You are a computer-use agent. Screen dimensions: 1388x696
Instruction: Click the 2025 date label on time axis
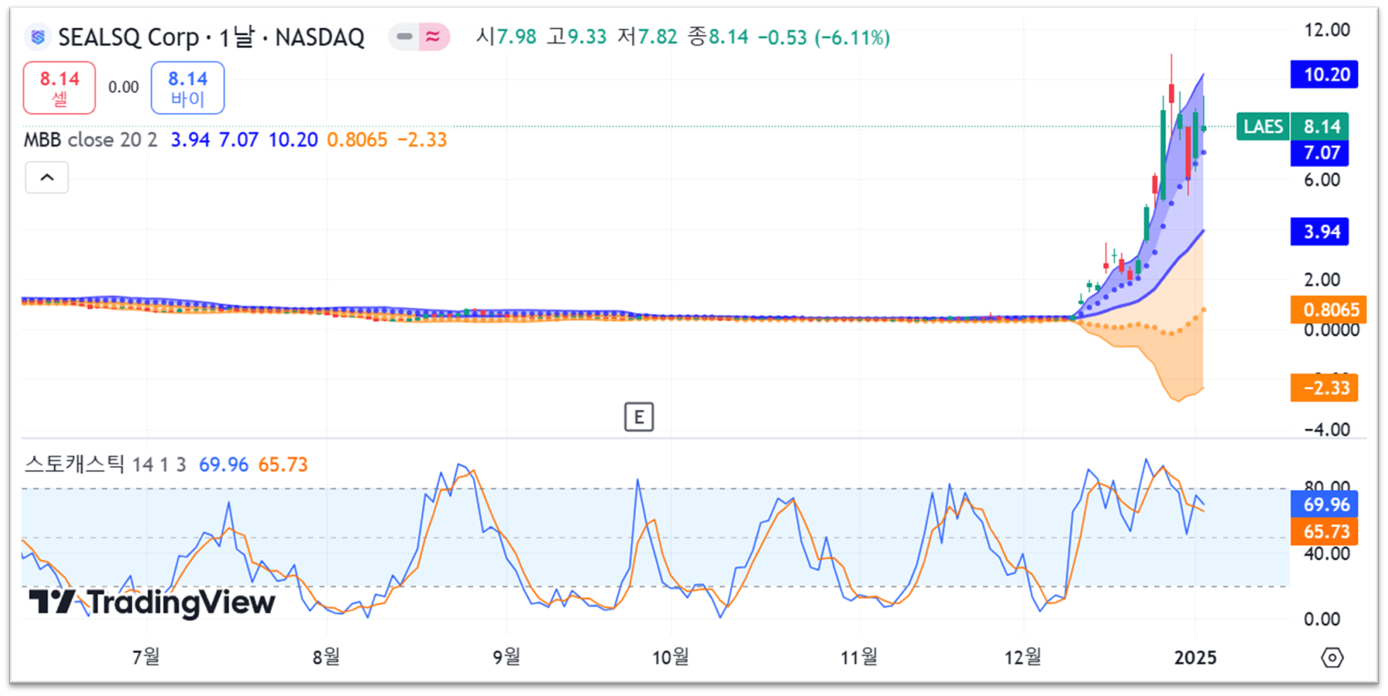pyautogui.click(x=1195, y=658)
